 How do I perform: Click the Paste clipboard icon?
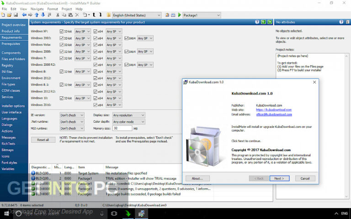pyautogui.click(x=70, y=15)
